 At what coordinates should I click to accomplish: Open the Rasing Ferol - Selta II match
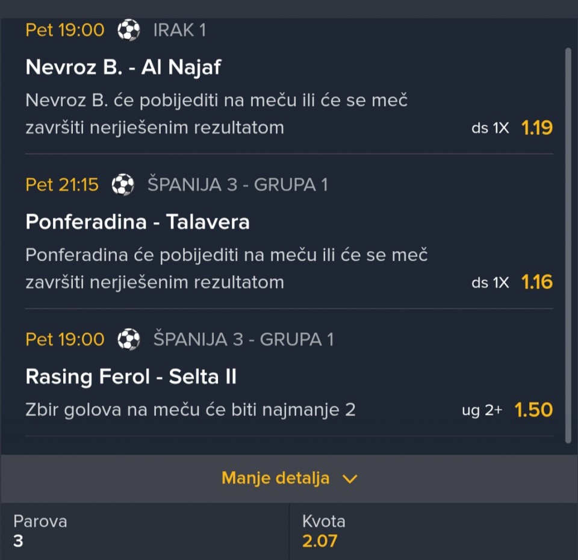pyautogui.click(x=131, y=377)
